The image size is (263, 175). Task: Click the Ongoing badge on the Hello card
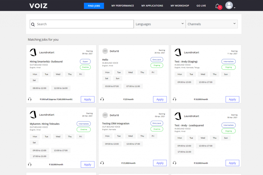click(x=157, y=65)
